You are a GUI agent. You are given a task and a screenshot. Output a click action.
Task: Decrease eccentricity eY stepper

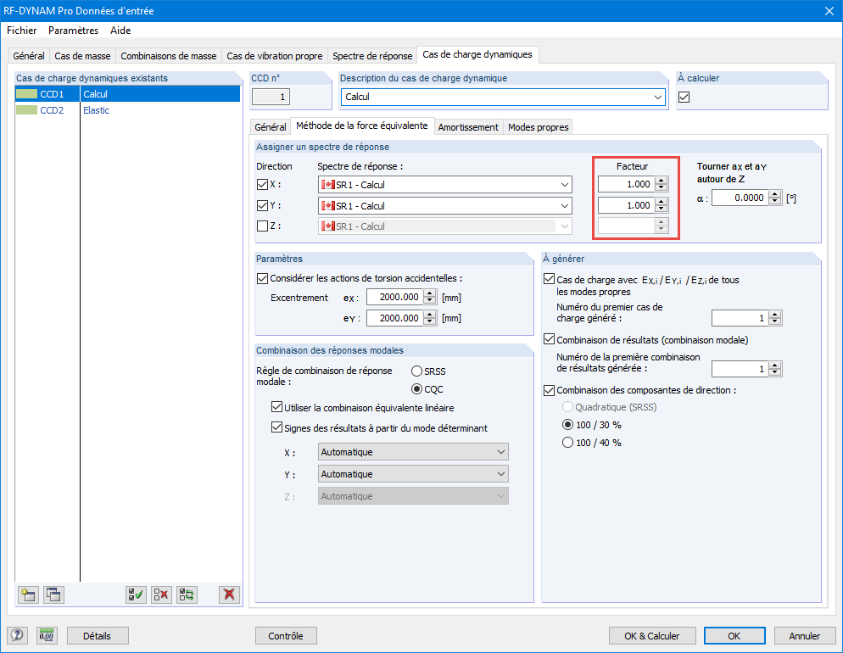(x=430, y=321)
